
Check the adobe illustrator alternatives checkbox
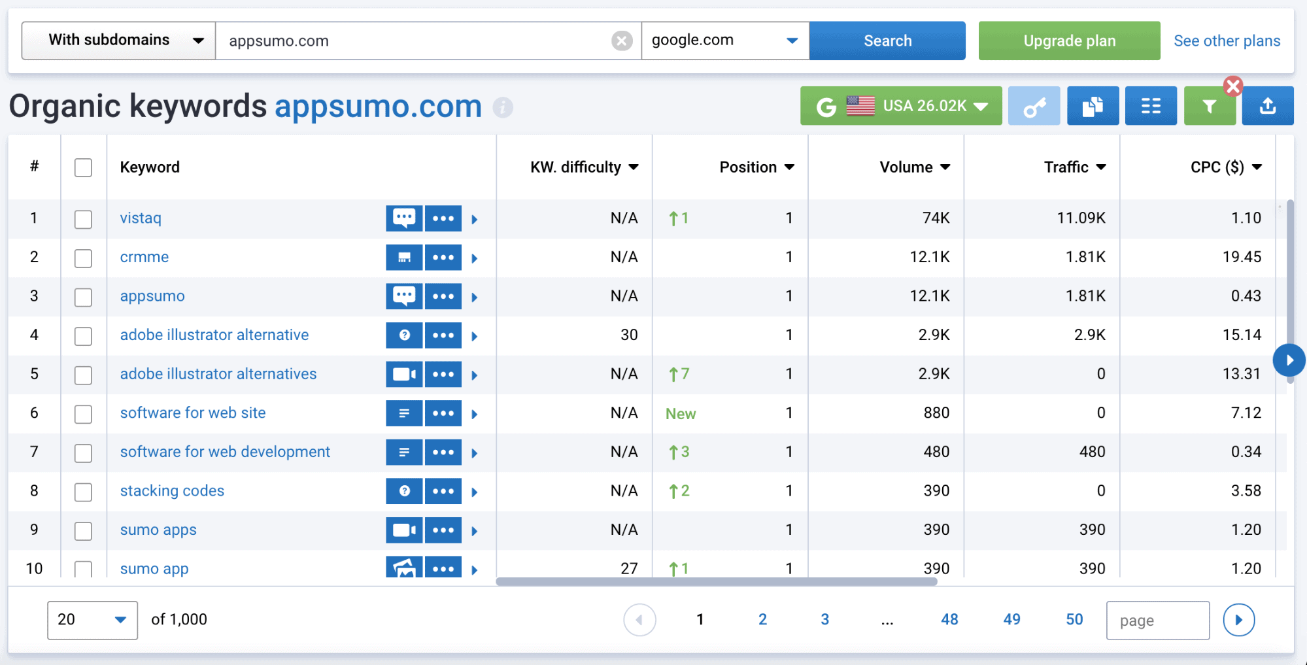tap(83, 375)
